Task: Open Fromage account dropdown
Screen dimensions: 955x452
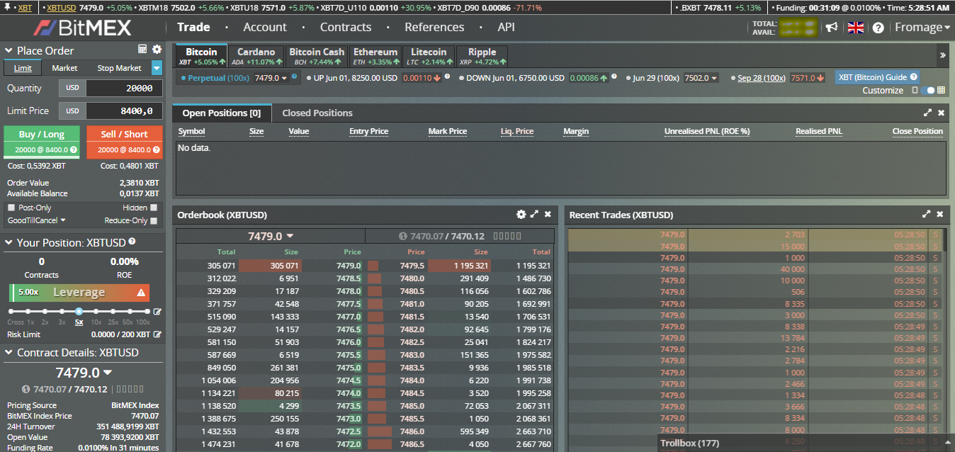Action: tap(922, 27)
